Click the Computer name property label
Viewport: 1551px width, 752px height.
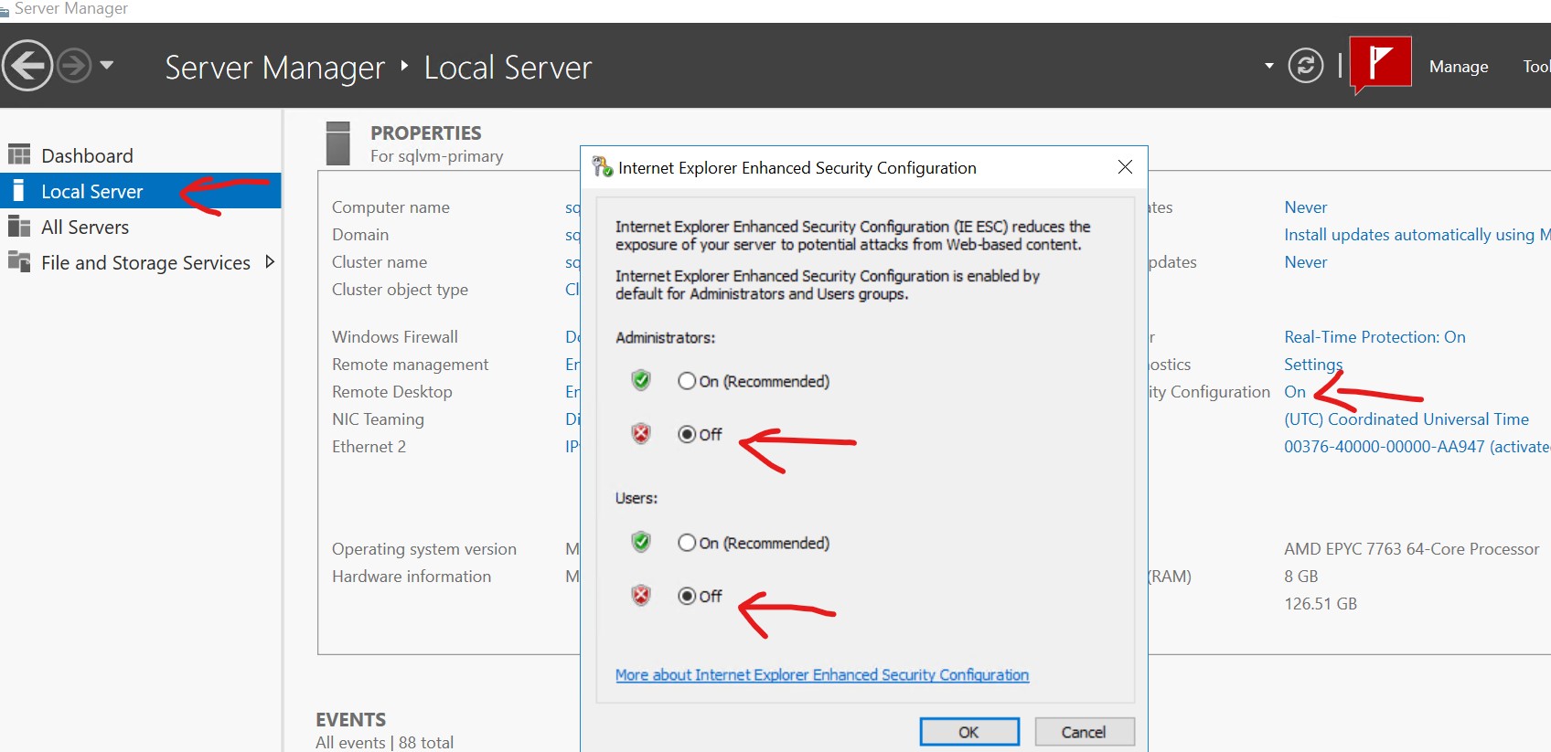click(x=390, y=207)
